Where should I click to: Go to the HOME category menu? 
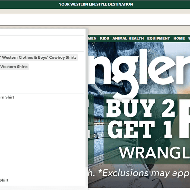click(x=179, y=39)
